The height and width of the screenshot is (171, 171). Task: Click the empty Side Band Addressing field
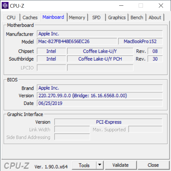pos(72,137)
